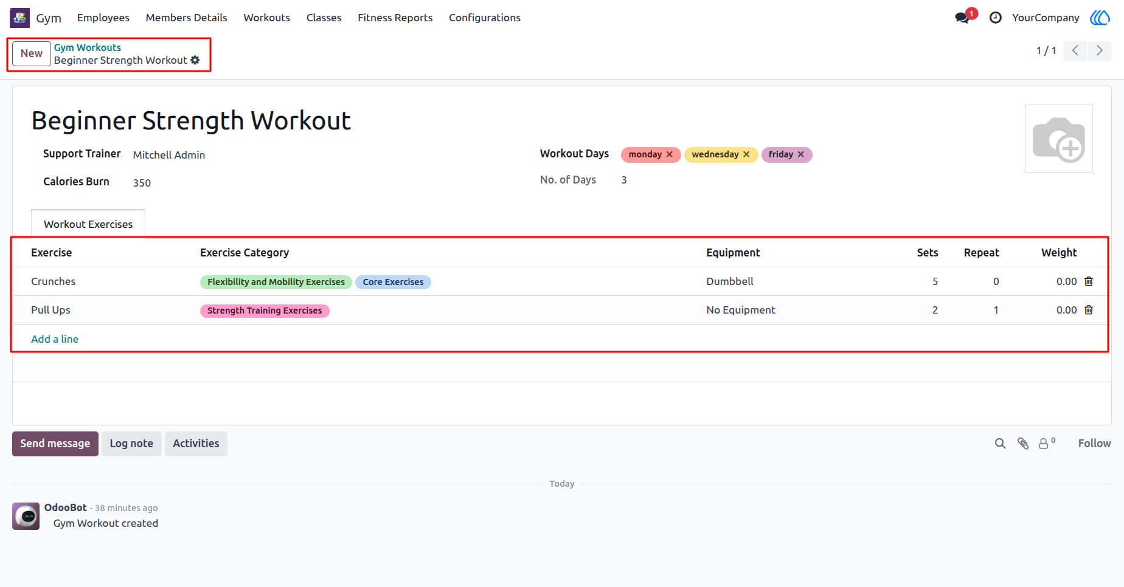Click the Log note button
The height and width of the screenshot is (587, 1124).
click(x=131, y=444)
